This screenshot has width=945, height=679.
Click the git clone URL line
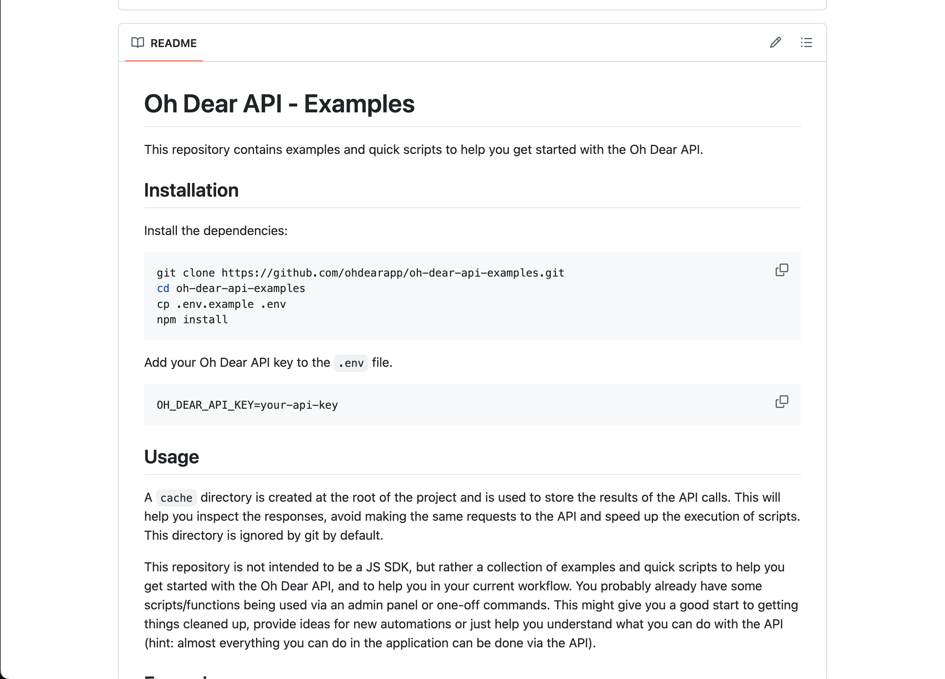click(361, 273)
